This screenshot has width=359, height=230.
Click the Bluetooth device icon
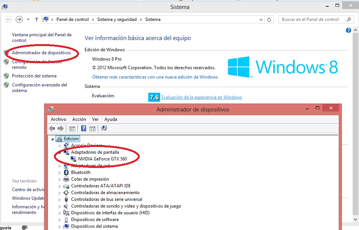[x=66, y=172]
